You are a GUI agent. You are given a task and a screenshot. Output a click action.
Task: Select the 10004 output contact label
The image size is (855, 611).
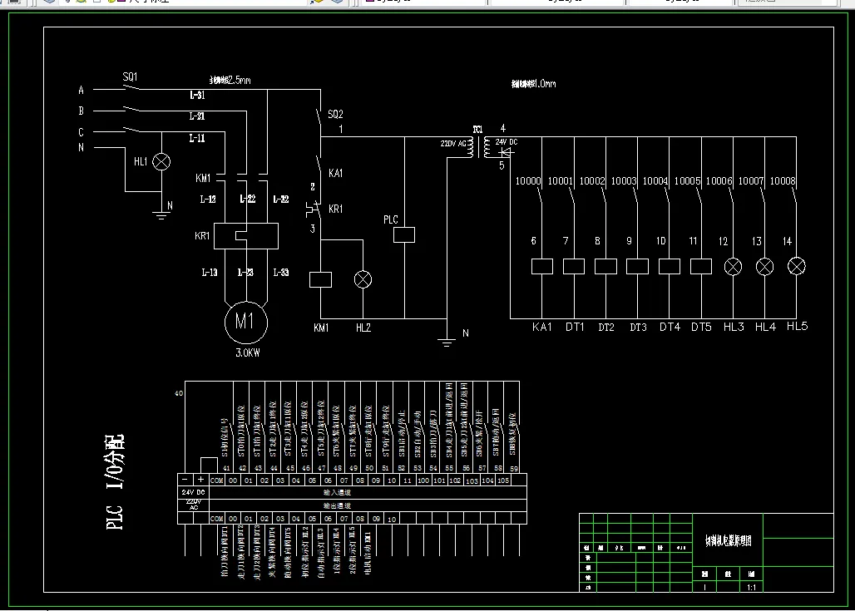point(655,181)
